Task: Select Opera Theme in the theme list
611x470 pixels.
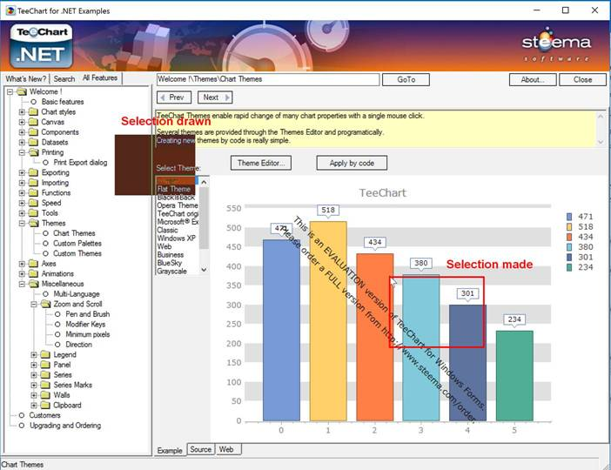Action: point(178,205)
